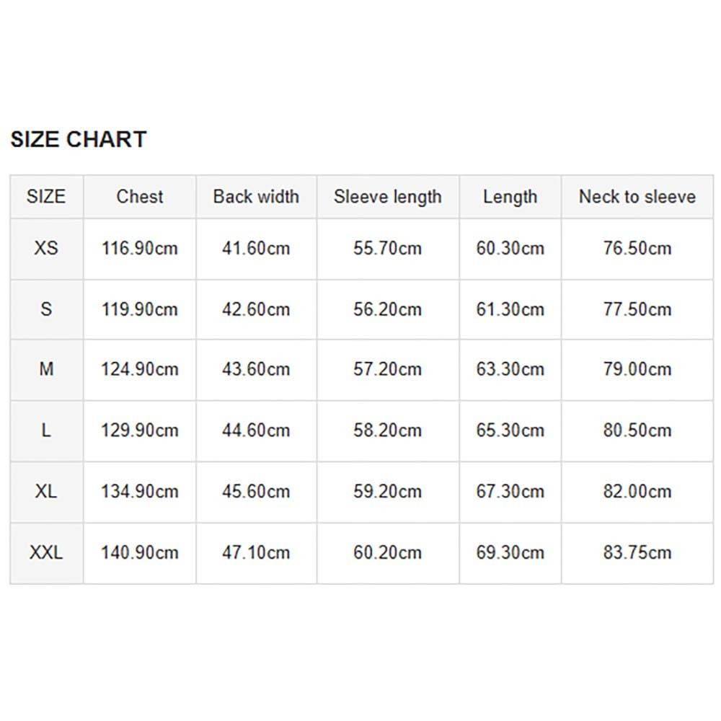Click the Back width column header
Screen dimensions: 721x721
[256, 197]
